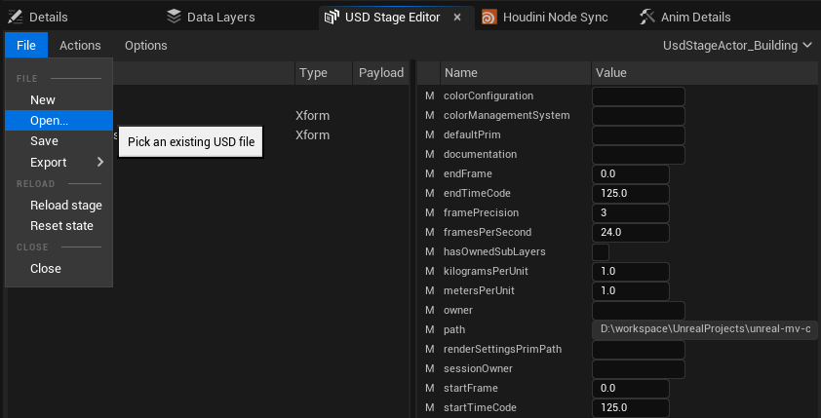Edit the sessionOwner value field
821x418 pixels.
pos(639,369)
